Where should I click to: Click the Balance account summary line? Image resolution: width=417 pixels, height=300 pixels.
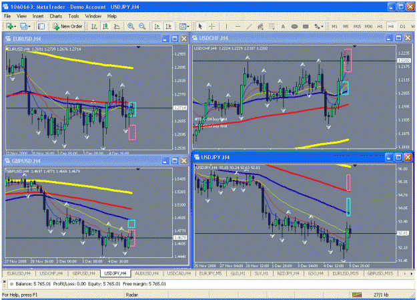click(x=91, y=284)
